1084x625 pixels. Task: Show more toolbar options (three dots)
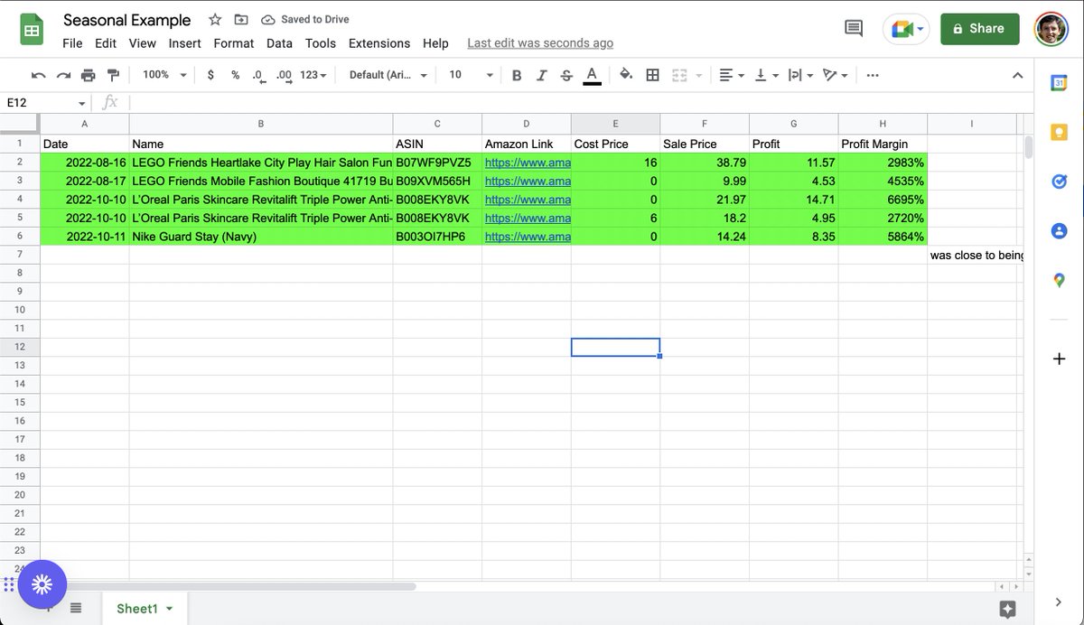point(873,75)
